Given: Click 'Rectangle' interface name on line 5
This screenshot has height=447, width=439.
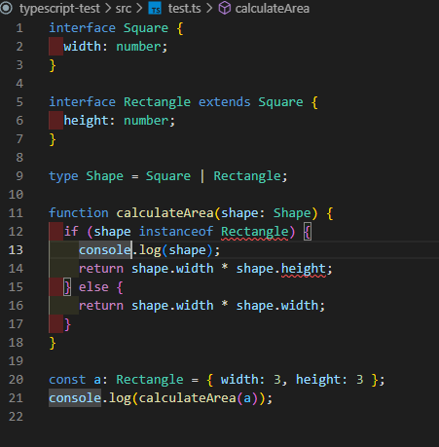Looking at the screenshot, I should click(157, 102).
